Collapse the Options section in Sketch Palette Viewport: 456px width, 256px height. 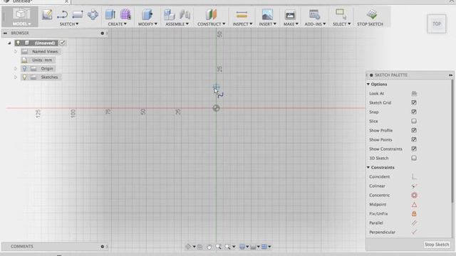[368, 84]
